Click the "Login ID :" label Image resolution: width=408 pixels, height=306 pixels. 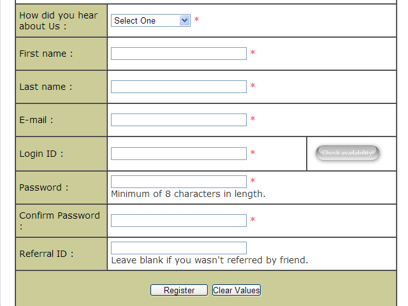click(x=41, y=154)
